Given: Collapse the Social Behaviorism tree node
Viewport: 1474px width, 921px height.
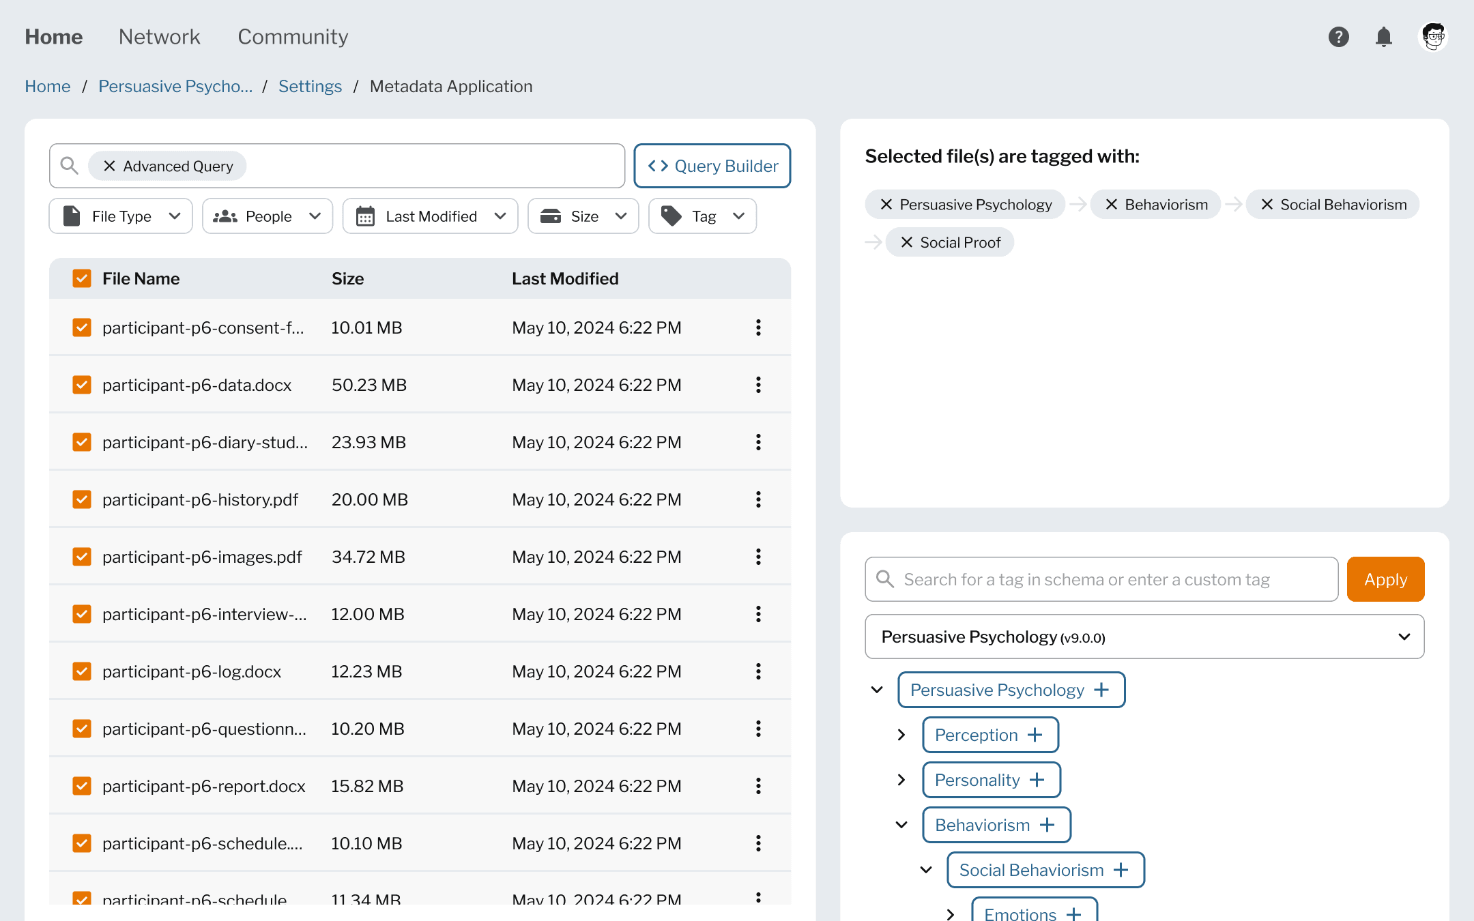Looking at the screenshot, I should 926,870.
